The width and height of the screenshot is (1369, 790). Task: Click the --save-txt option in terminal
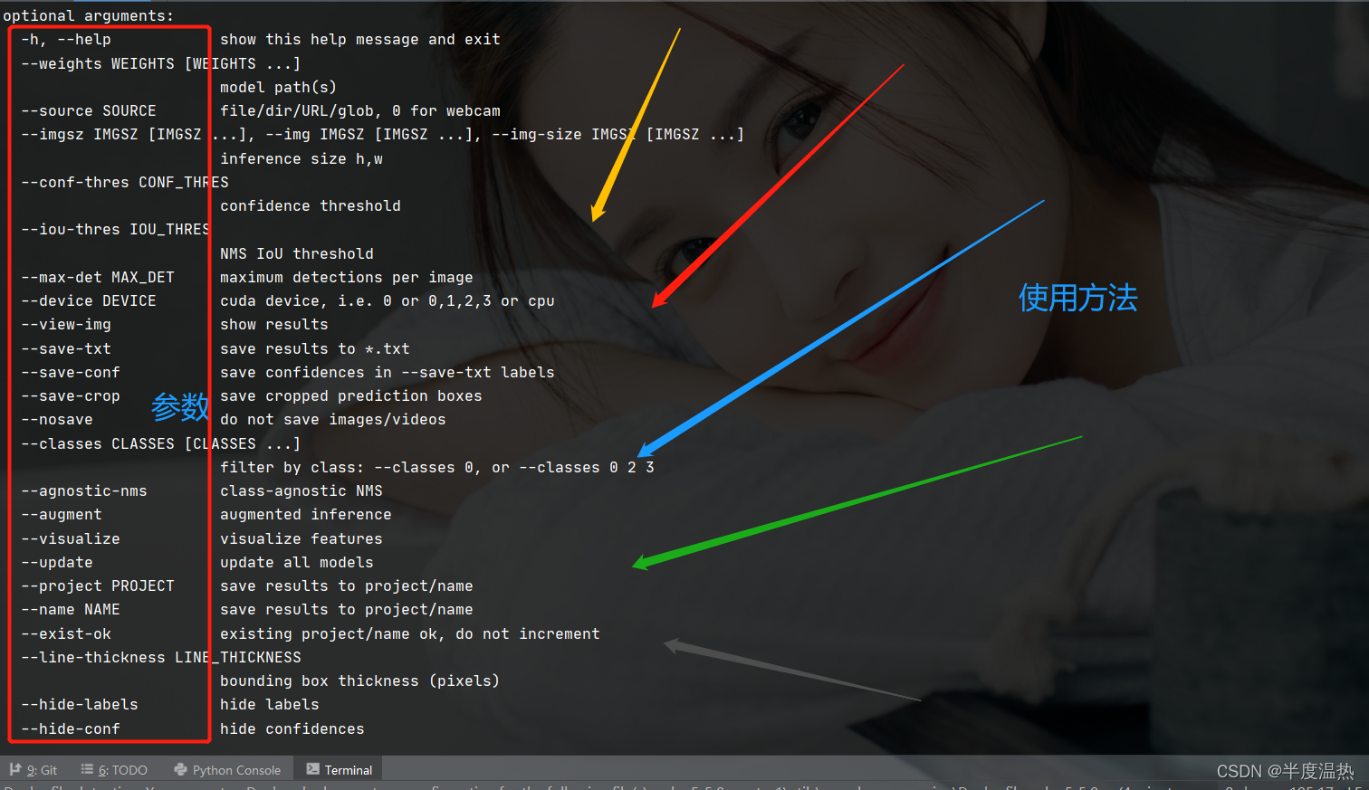point(66,348)
